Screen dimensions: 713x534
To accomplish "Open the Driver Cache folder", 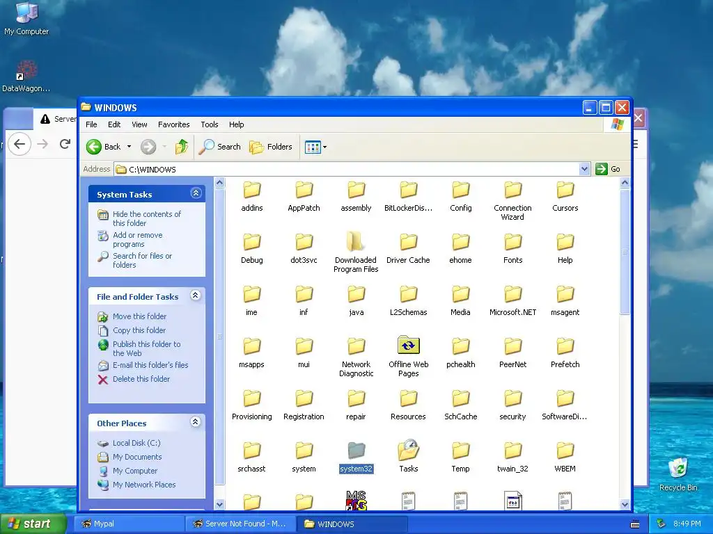I will 408,242.
